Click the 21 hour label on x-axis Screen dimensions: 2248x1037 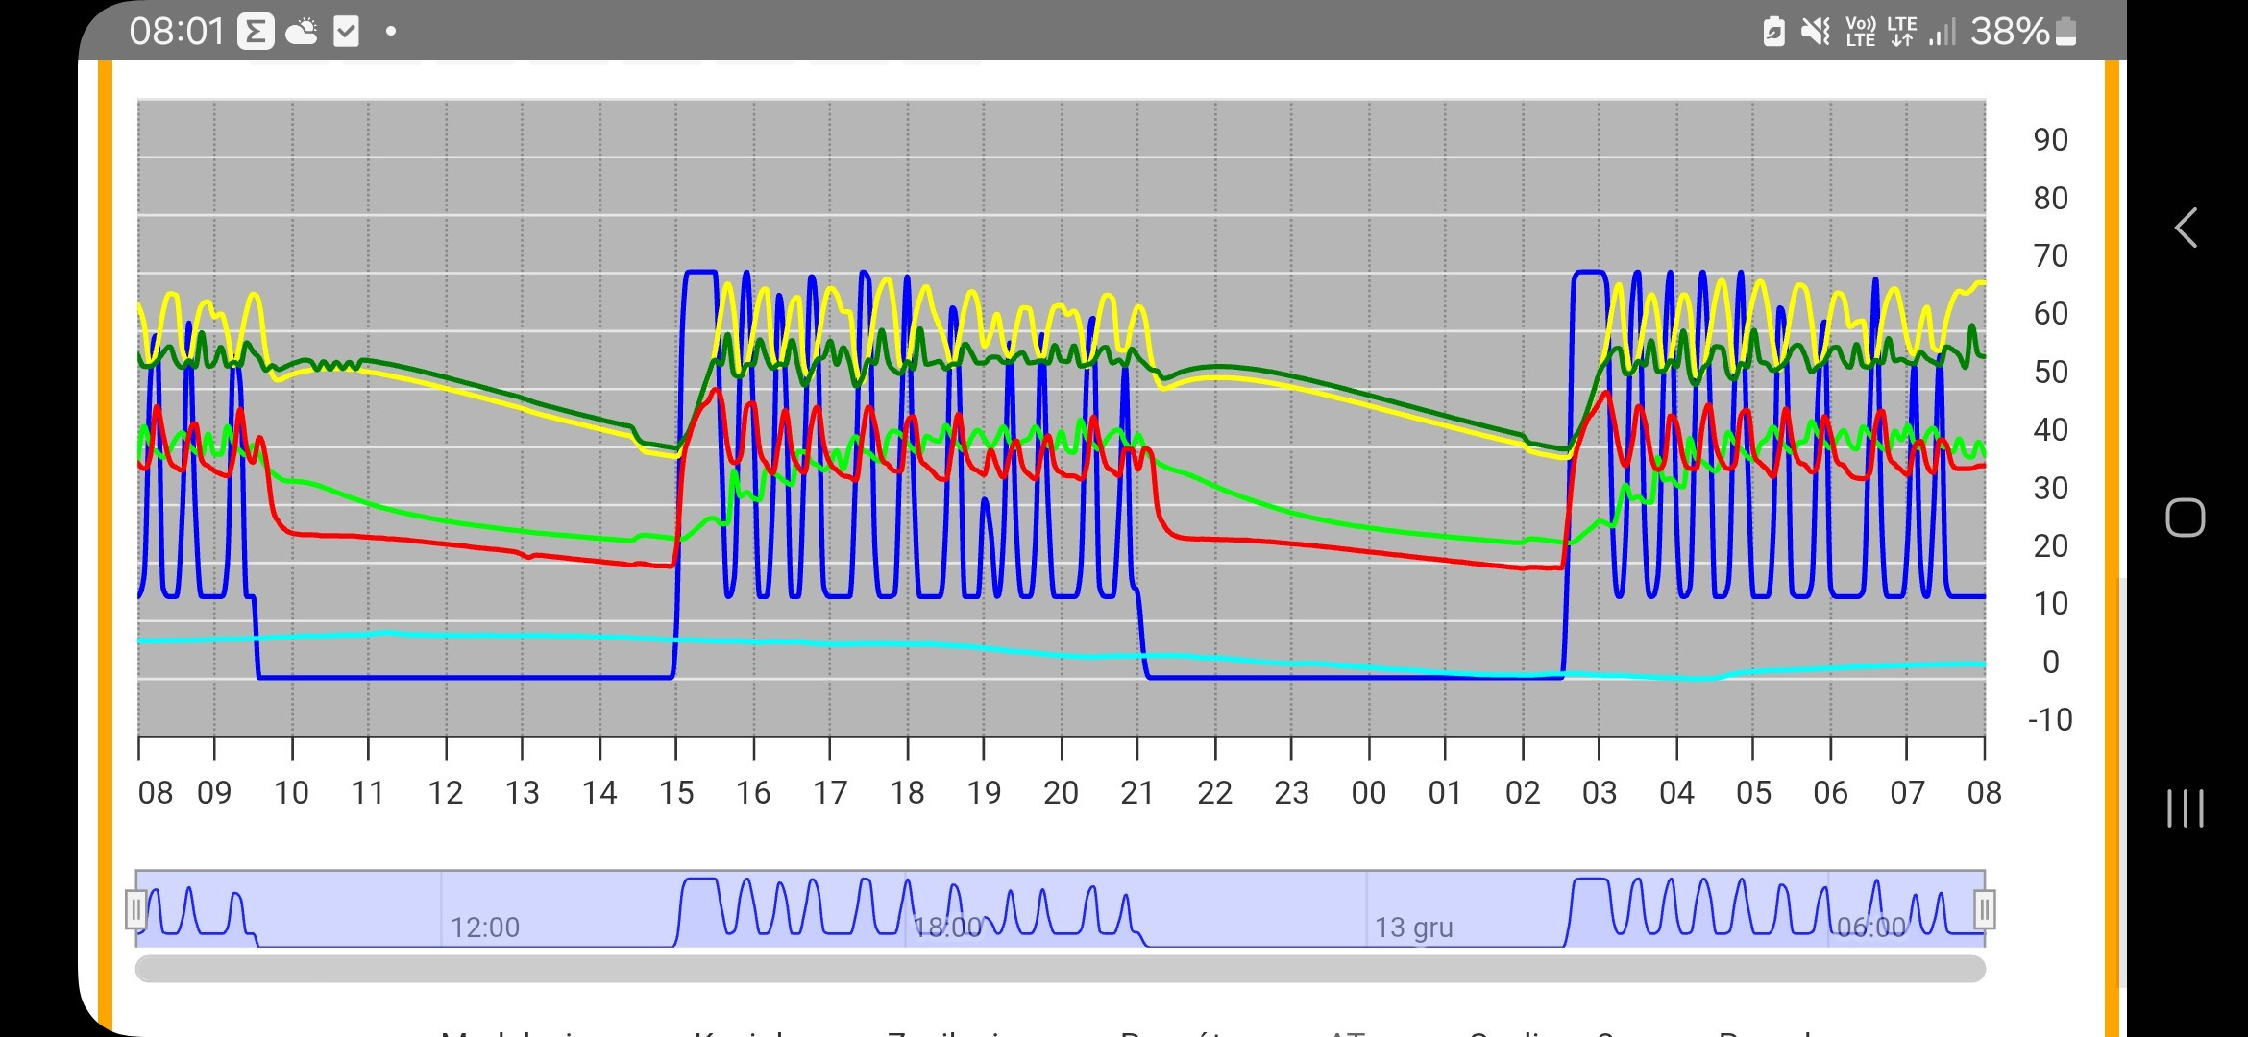coord(1137,793)
